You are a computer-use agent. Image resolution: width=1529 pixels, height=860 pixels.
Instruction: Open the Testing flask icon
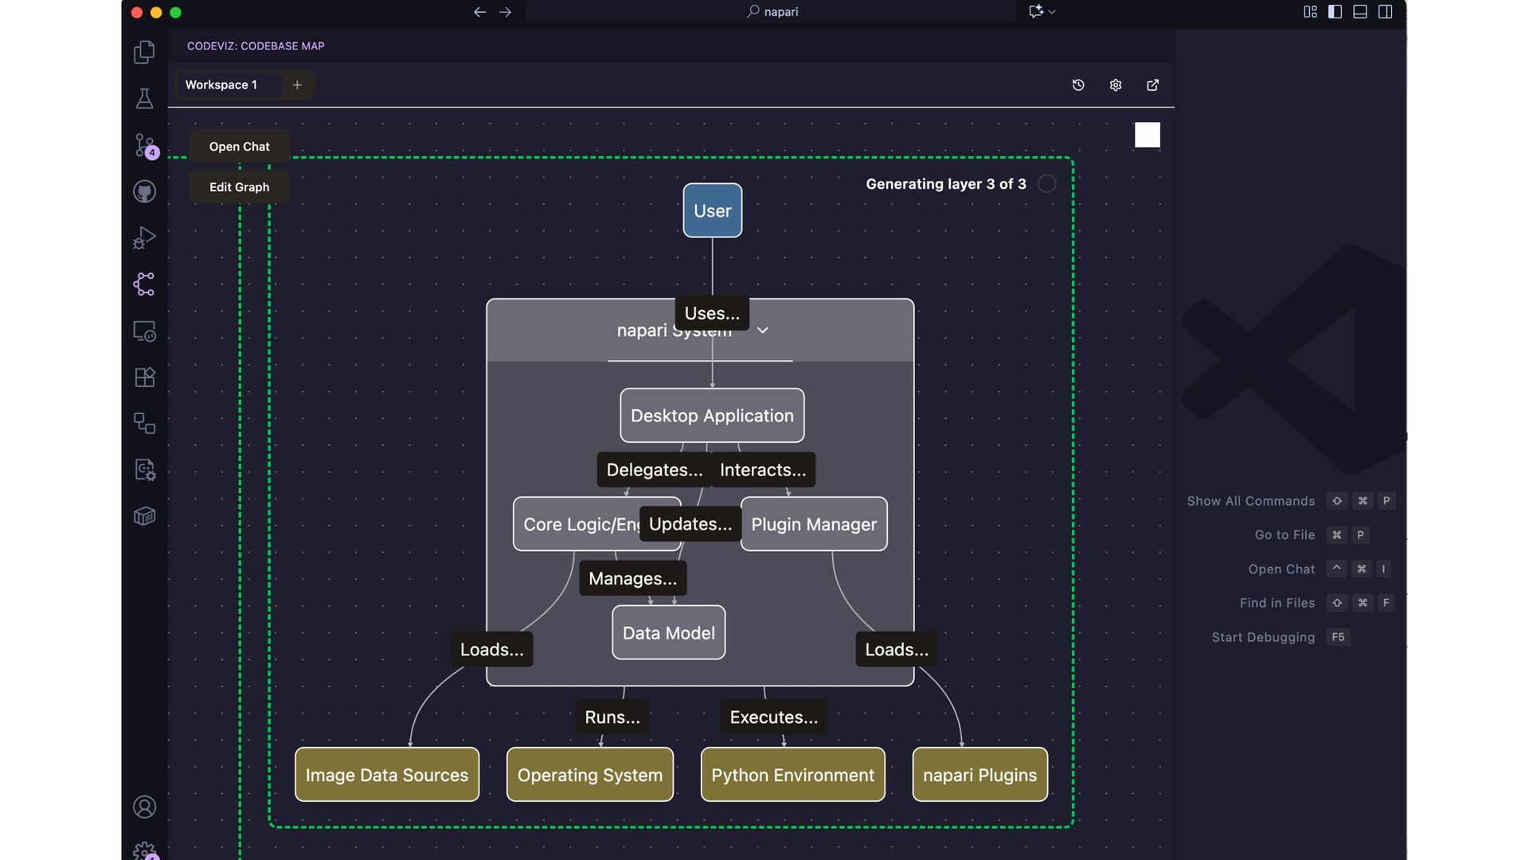(x=144, y=99)
